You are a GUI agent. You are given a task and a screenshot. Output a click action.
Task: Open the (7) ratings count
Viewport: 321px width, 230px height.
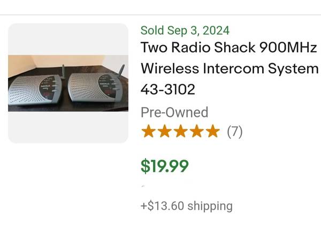[x=235, y=131]
